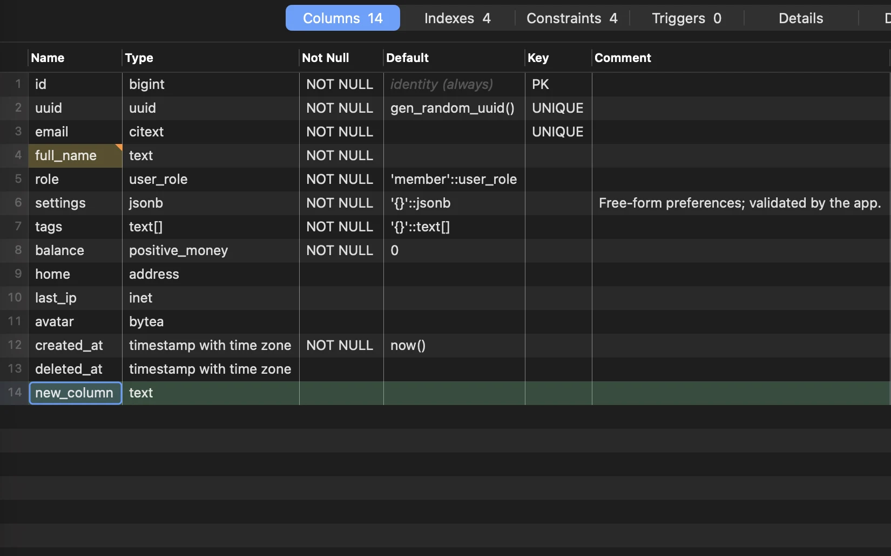
Task: Select row number 9
Action: (15, 274)
